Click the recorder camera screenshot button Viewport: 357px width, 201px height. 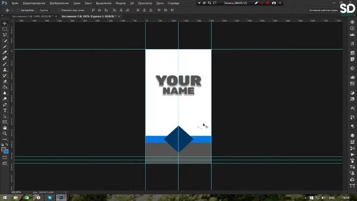click(x=274, y=3)
